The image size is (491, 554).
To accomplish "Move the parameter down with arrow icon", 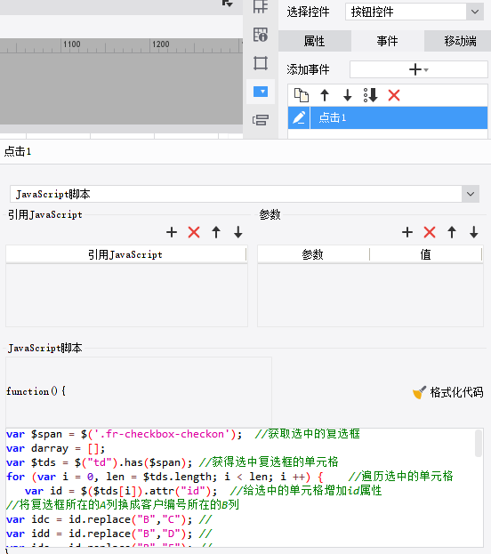I will click(474, 232).
